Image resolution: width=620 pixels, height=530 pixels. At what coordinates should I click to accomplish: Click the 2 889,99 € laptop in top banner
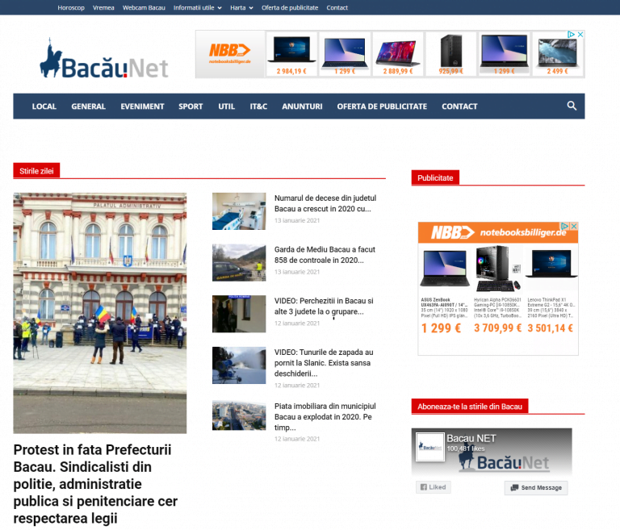(x=398, y=55)
